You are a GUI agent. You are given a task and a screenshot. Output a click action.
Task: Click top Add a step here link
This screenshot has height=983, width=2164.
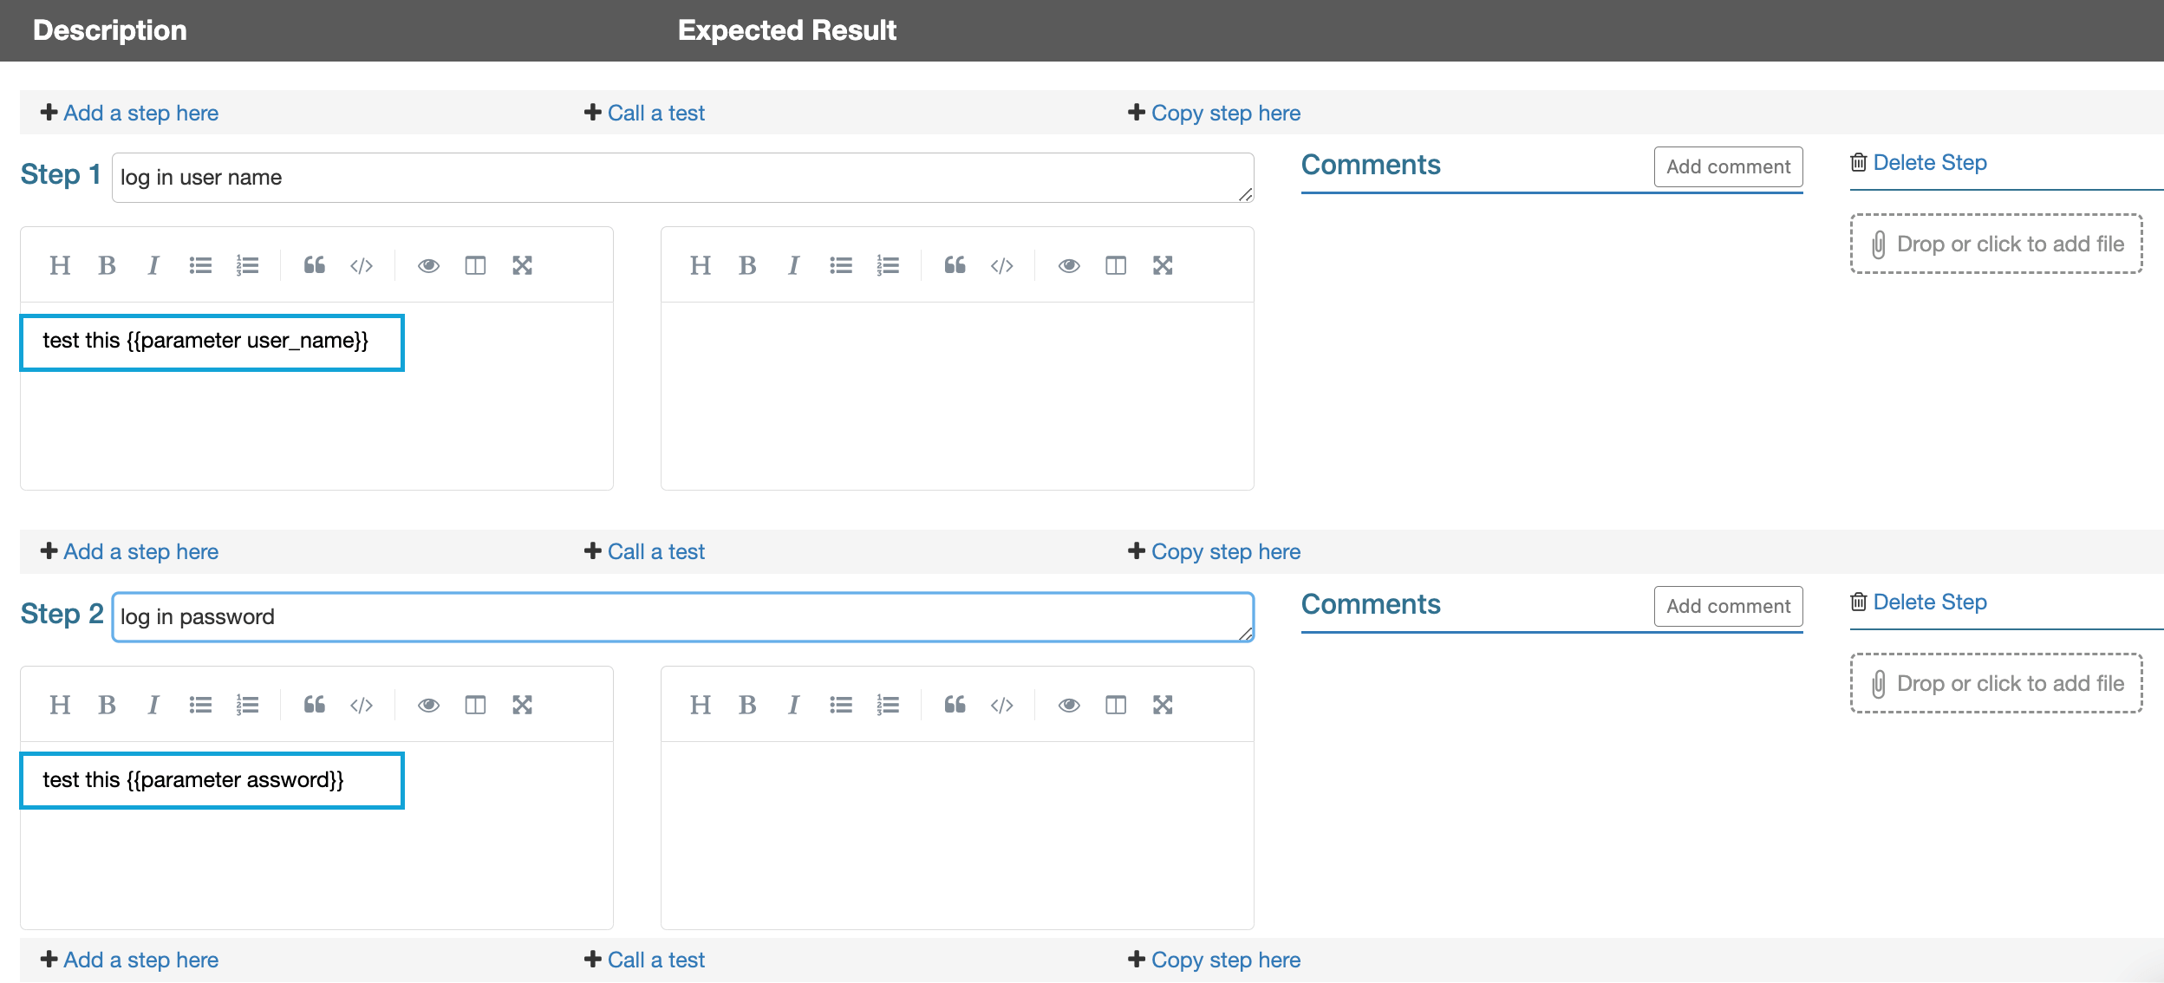[x=140, y=113]
